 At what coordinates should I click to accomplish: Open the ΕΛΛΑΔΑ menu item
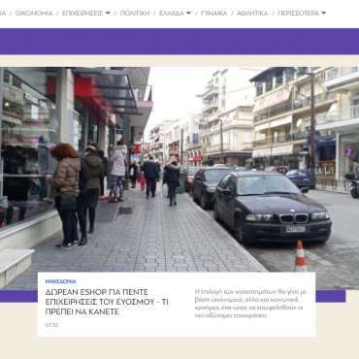coord(172,14)
